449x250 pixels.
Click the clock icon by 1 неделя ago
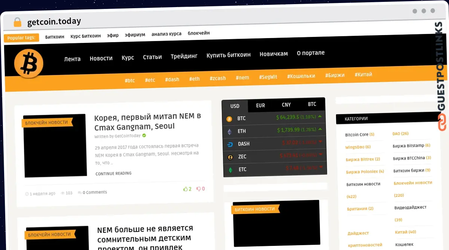point(27,194)
